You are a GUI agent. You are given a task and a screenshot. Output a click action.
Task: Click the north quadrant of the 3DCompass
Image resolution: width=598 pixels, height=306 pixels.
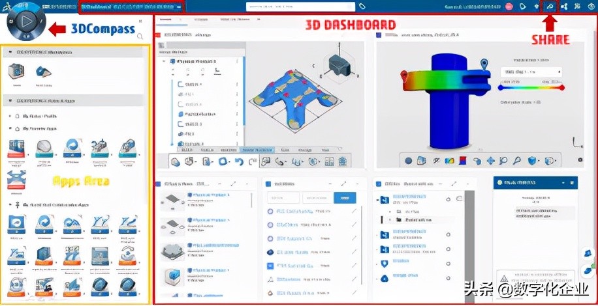(26, 7)
